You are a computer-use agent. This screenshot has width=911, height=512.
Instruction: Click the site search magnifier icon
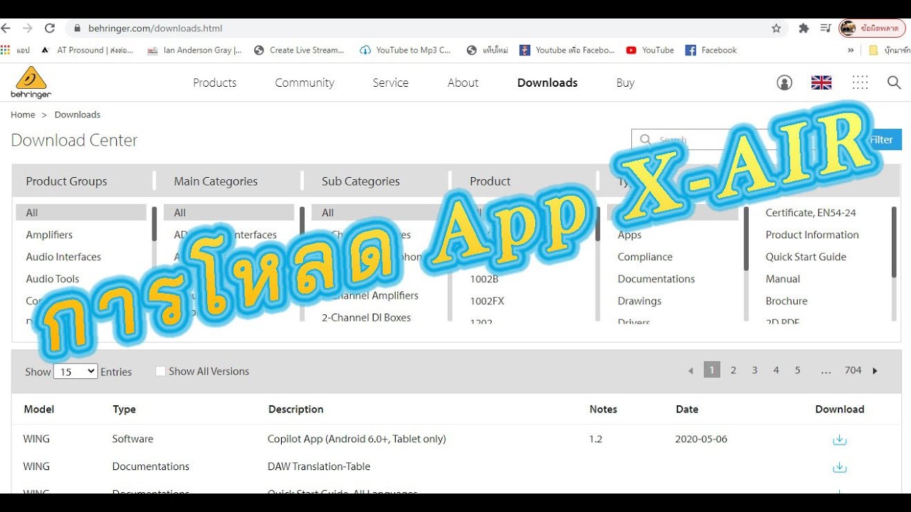[894, 82]
